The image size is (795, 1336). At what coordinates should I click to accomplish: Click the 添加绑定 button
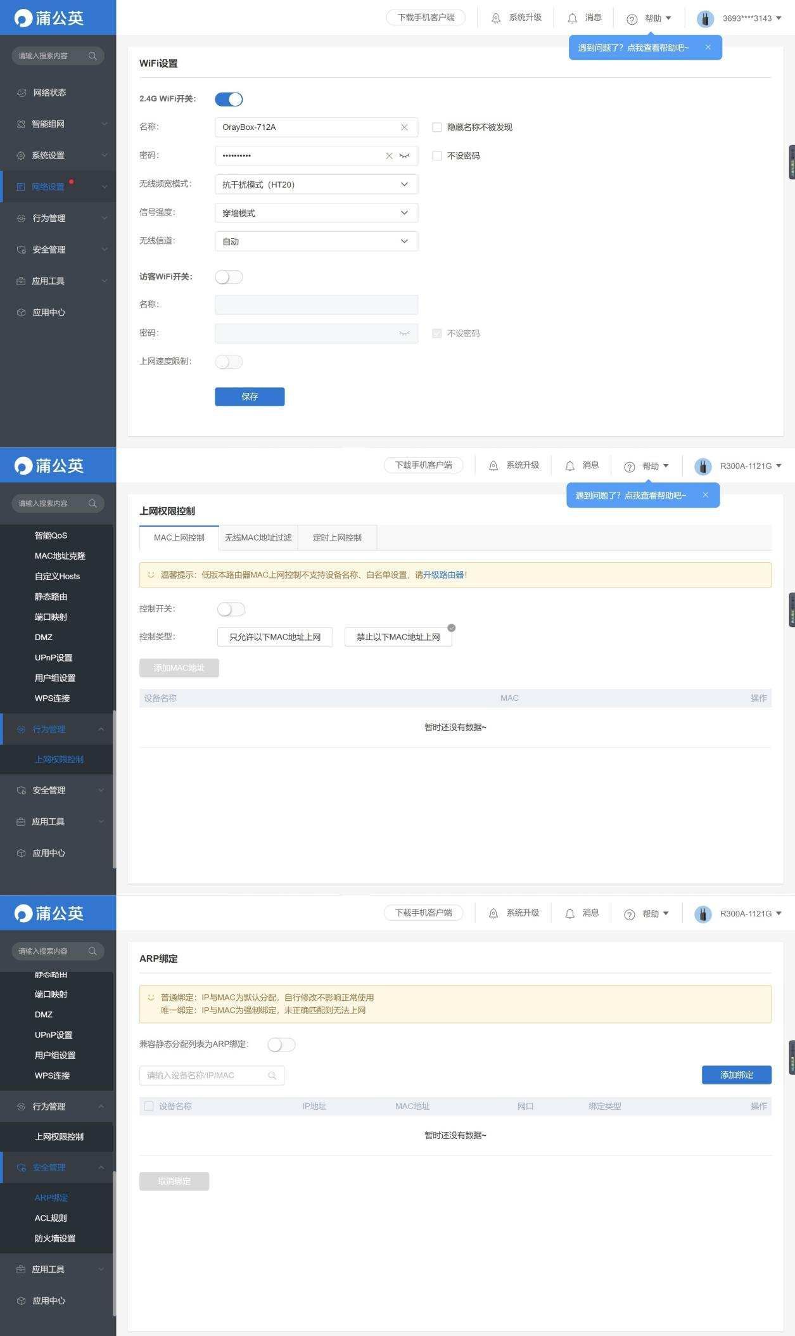point(736,1075)
